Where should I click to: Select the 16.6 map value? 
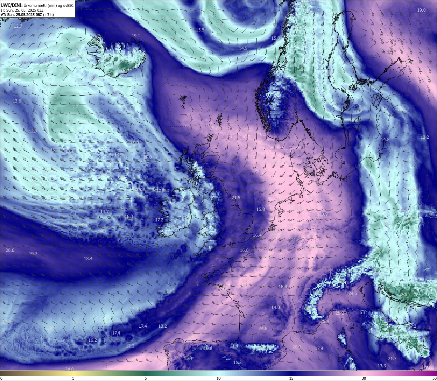(244, 250)
